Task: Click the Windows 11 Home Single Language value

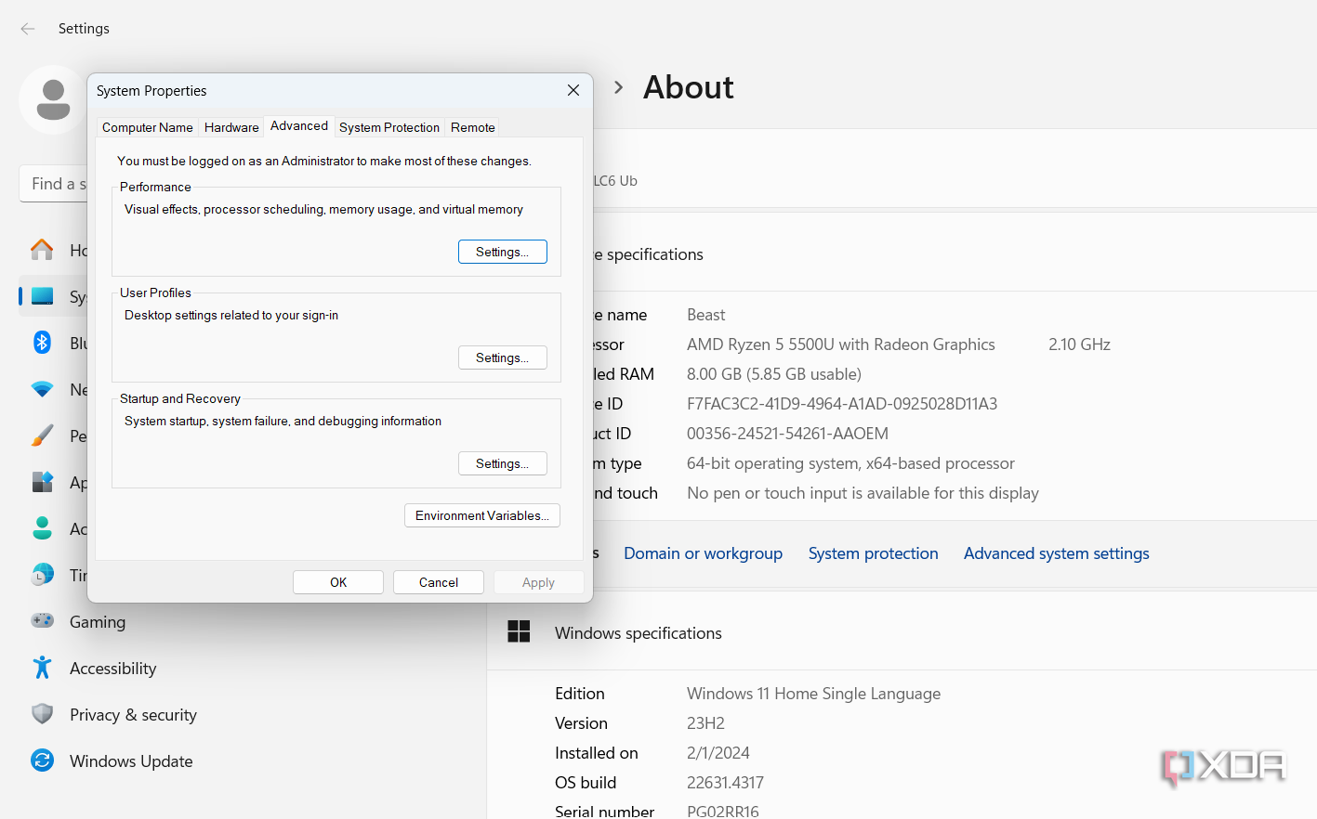Action: 813,694
